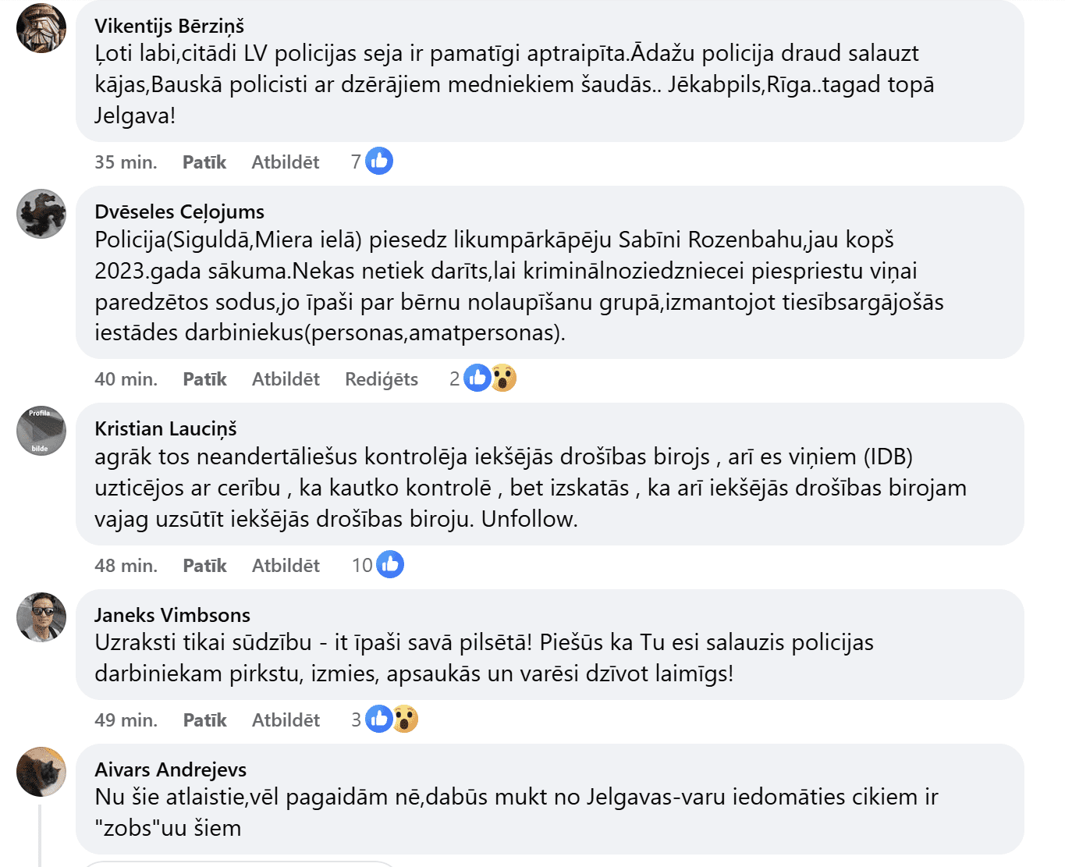Viewport: 1065px width, 867px height.
Task: Like Janeks Vimbsons comment with Patīk
Action: tap(204, 720)
